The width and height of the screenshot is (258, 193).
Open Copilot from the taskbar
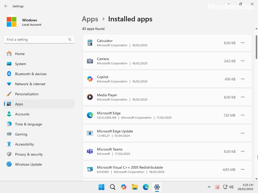point(123,187)
